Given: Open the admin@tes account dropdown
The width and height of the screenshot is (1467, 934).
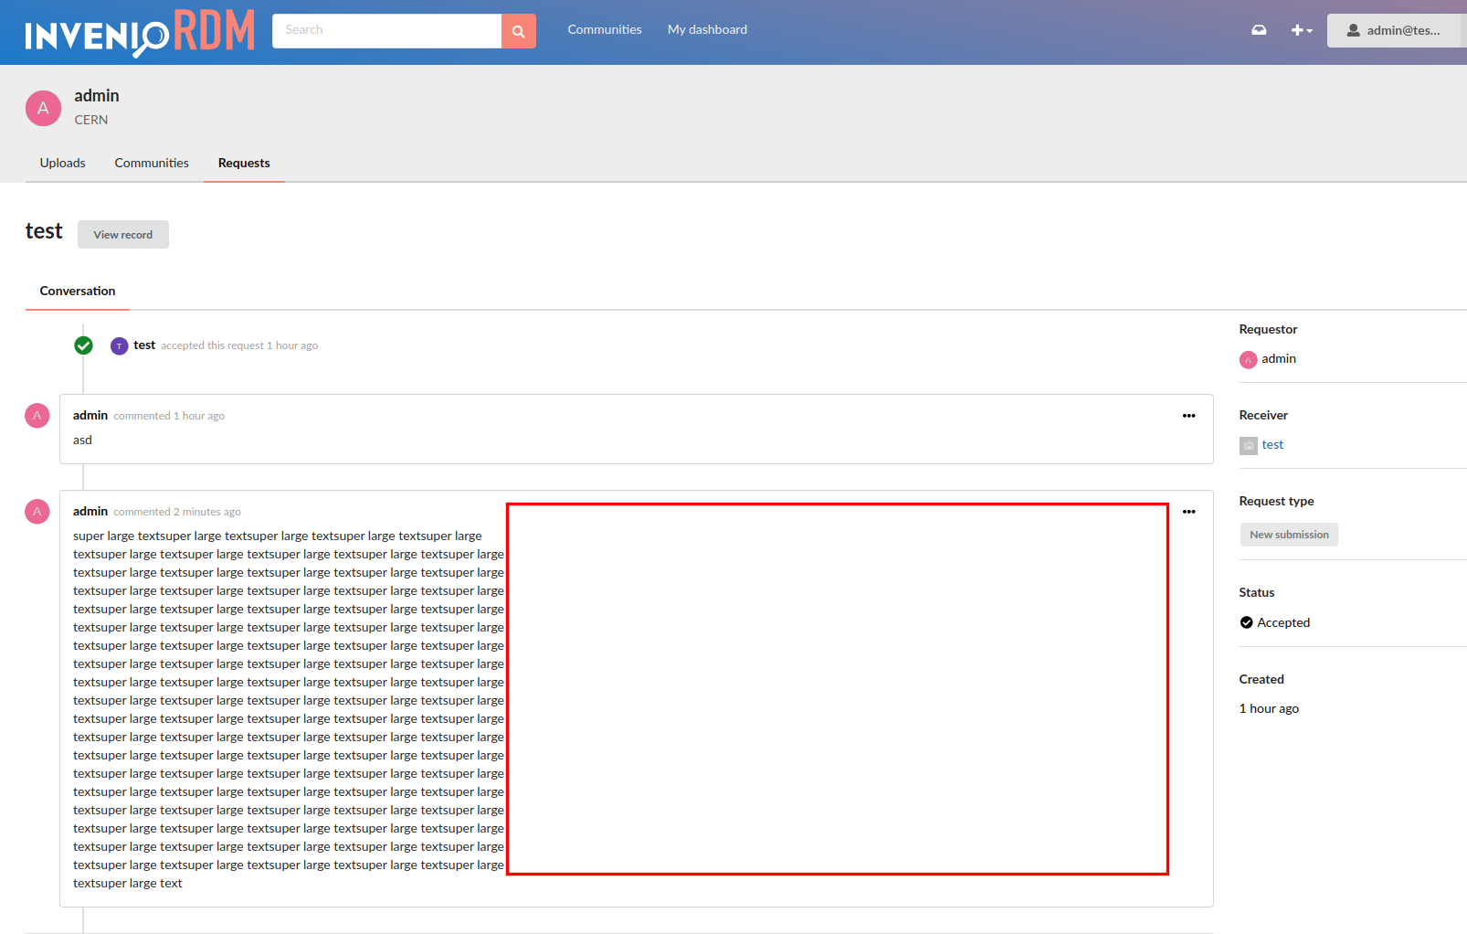Looking at the screenshot, I should pos(1395,29).
